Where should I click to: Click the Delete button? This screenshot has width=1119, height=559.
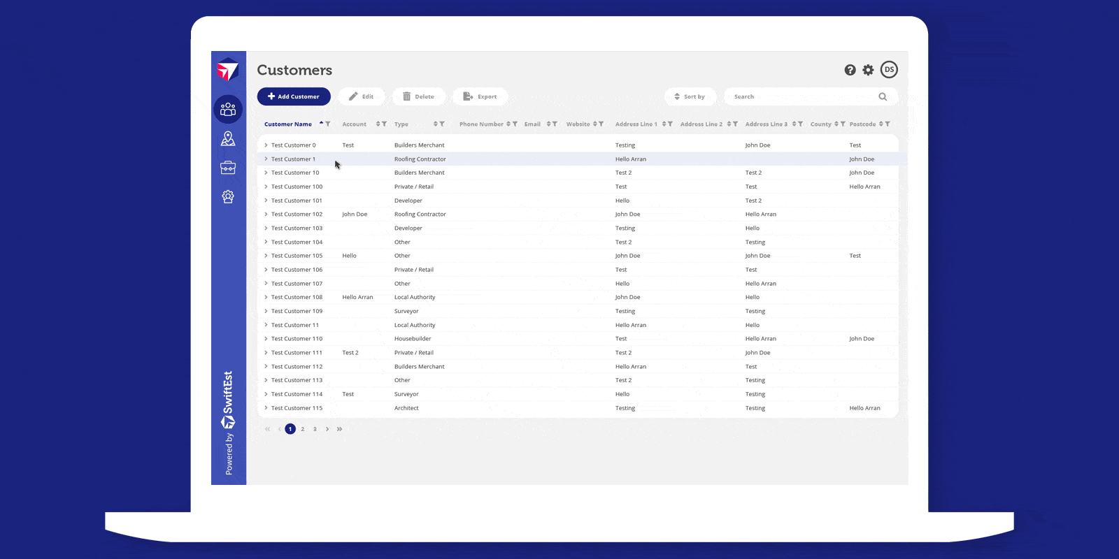point(419,96)
